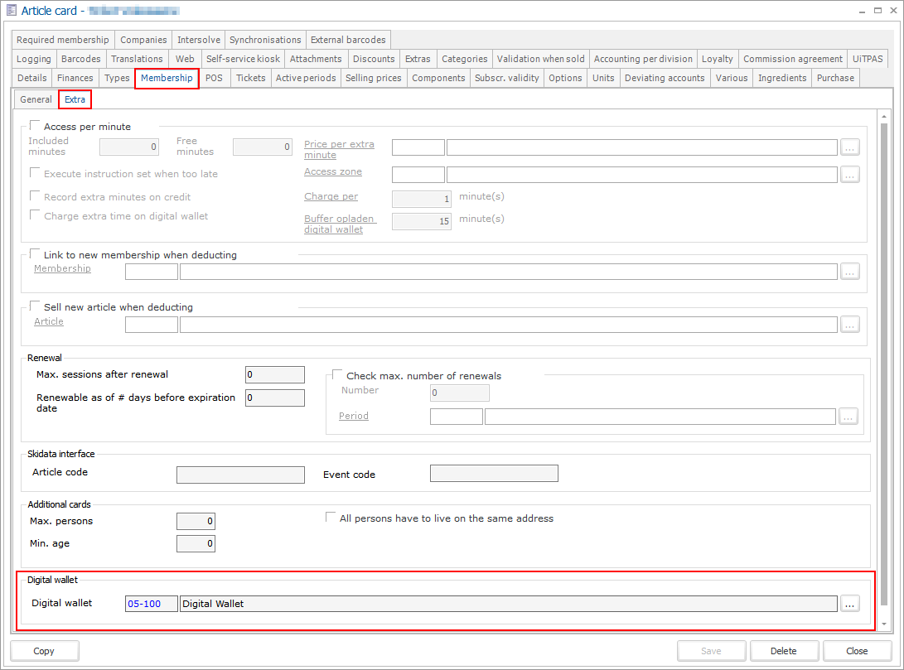Enable Sell new article when deducting
This screenshot has height=670, width=904.
pos(36,306)
